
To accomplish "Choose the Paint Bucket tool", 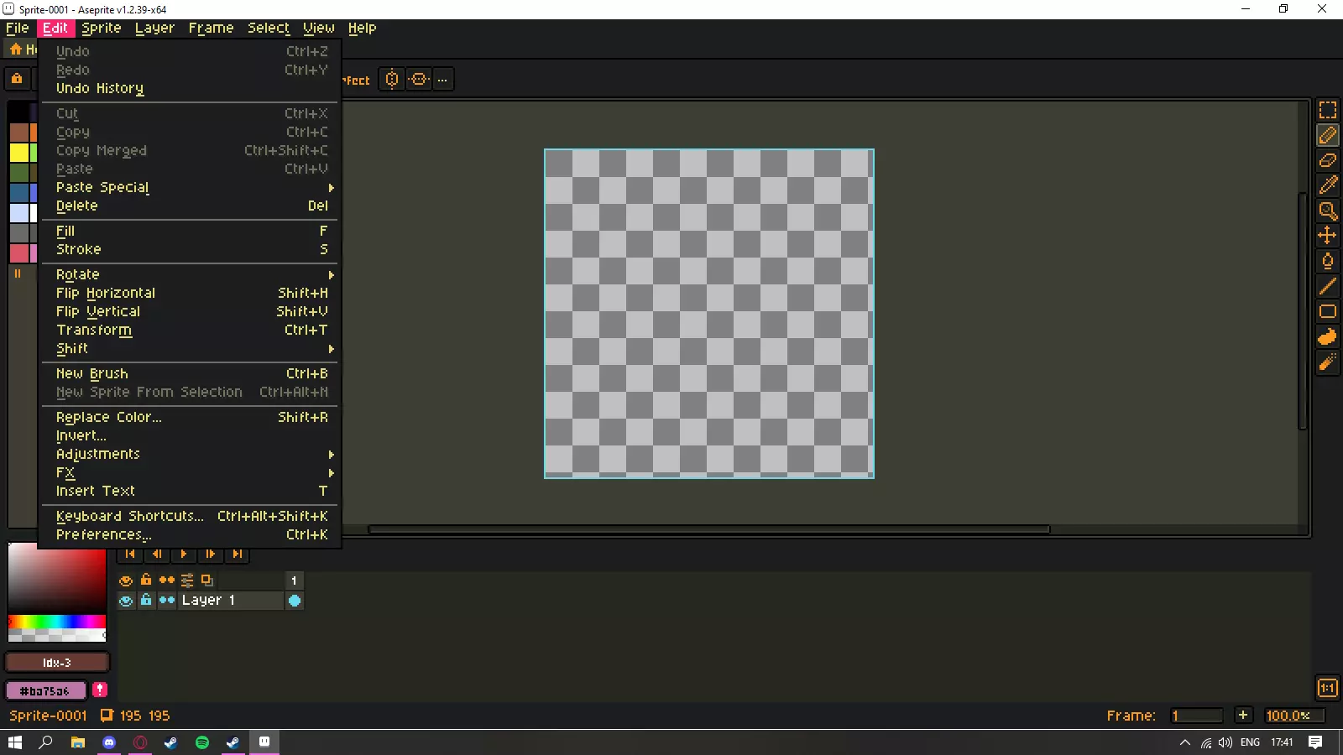I will tap(1327, 261).
